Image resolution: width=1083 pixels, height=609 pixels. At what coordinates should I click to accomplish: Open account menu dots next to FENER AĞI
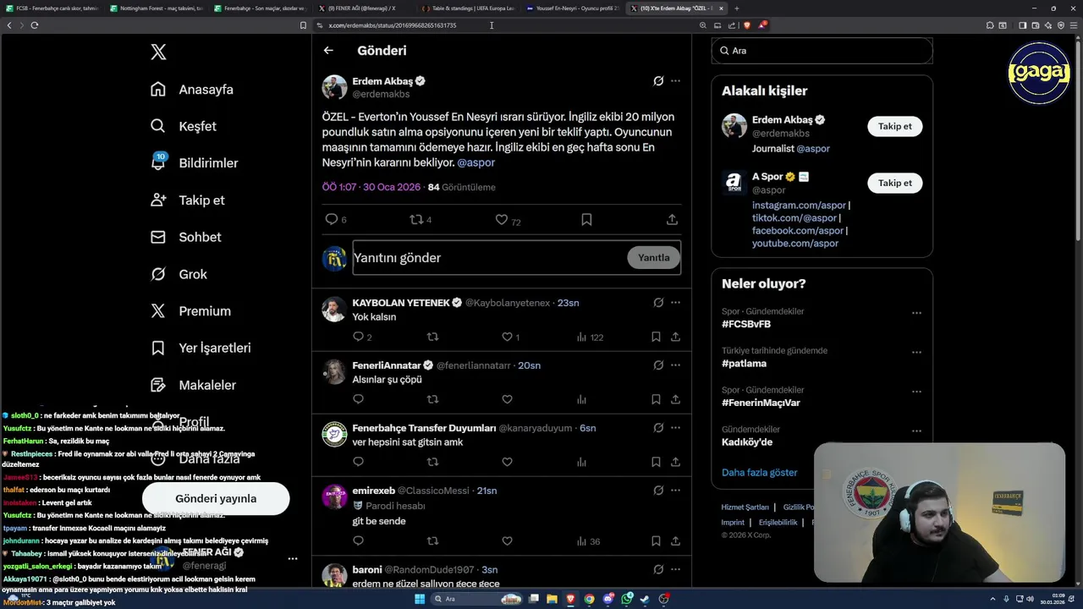[x=293, y=559]
